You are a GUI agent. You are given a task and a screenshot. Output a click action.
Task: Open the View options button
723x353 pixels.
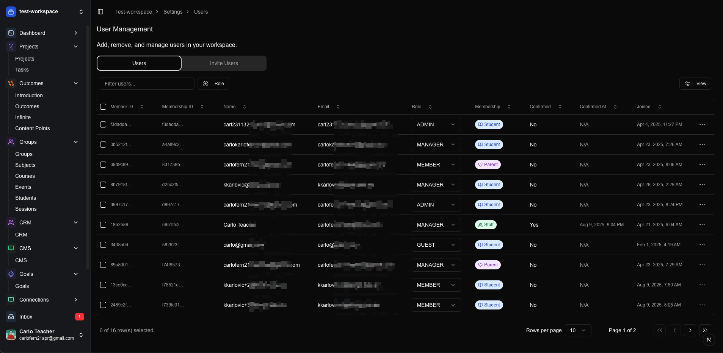[695, 84]
